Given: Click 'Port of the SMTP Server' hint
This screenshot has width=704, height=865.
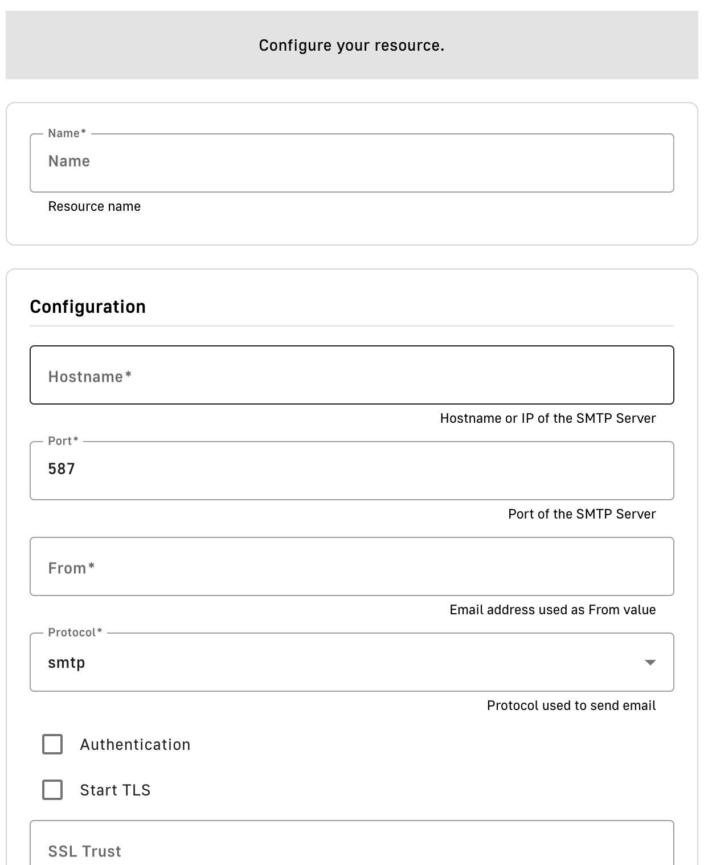Looking at the screenshot, I should tap(582, 514).
